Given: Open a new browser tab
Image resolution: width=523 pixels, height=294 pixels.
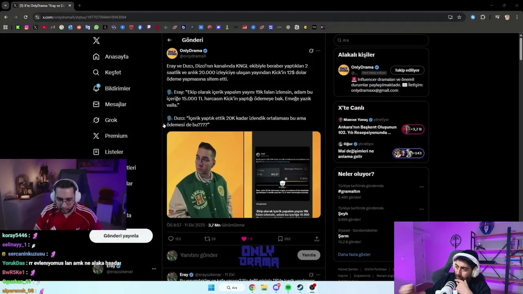Looking at the screenshot, I should [x=79, y=6].
